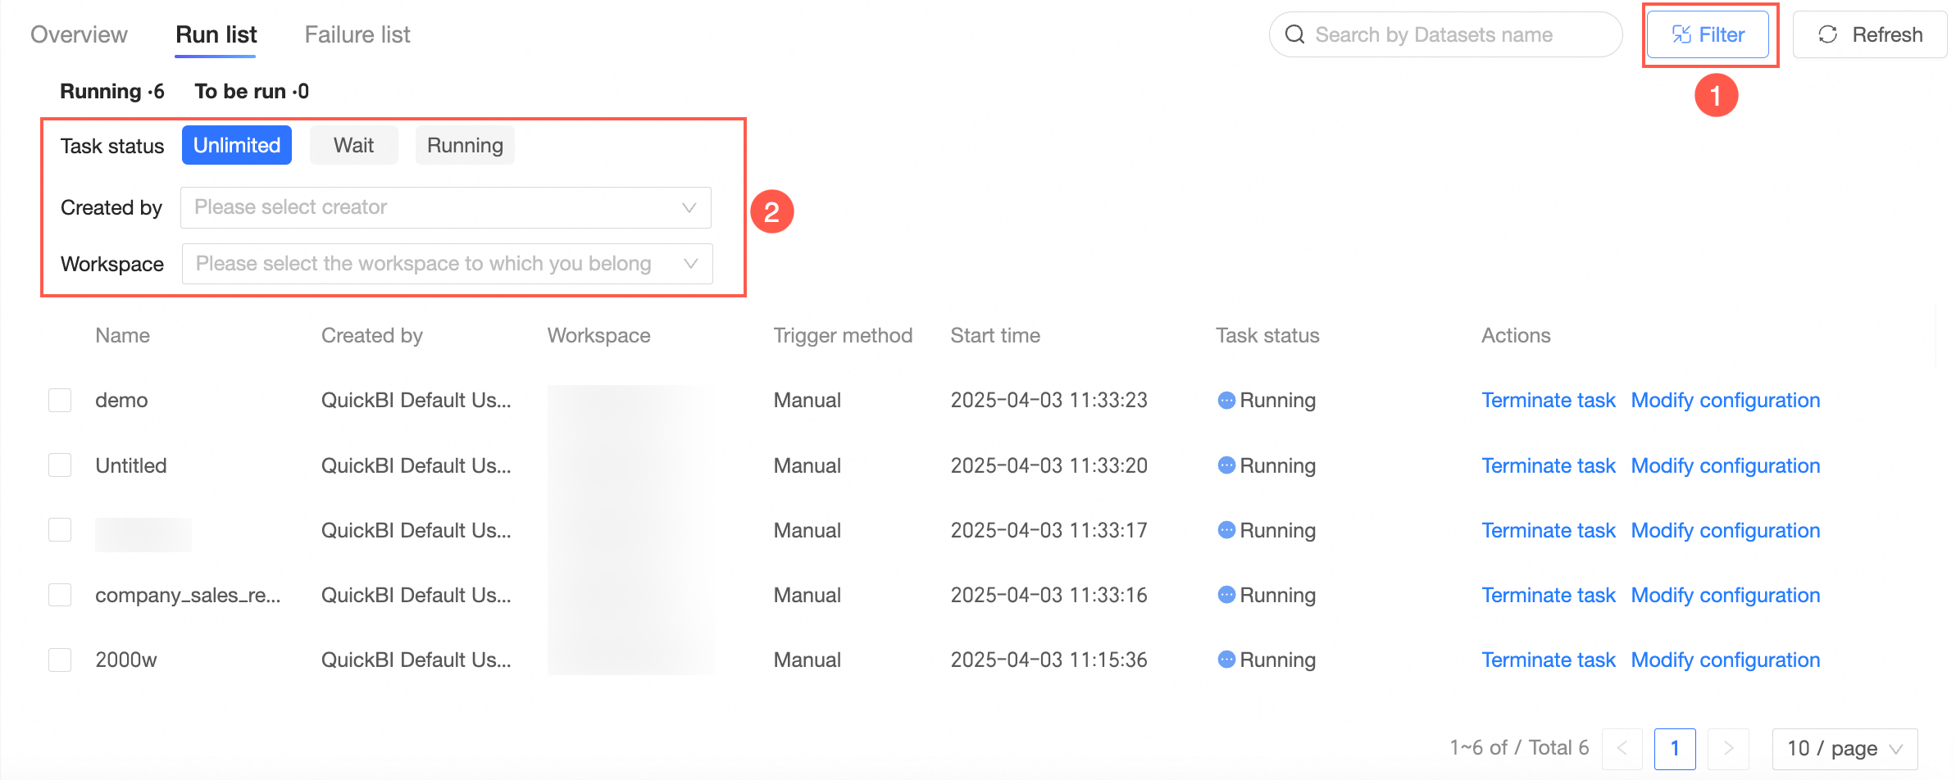This screenshot has width=1956, height=780.
Task: Click the search magnifier icon
Action: pyautogui.click(x=1294, y=34)
